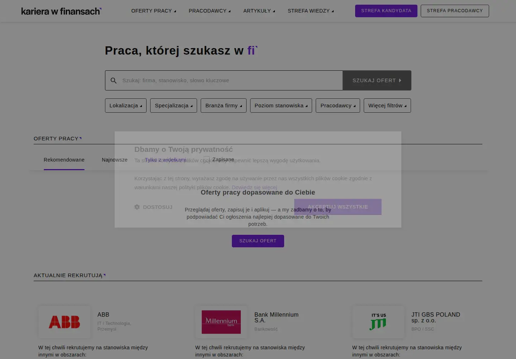This screenshot has width=516, height=359.
Task: Open the Branża firmy filter dropdown
Action: click(224, 106)
